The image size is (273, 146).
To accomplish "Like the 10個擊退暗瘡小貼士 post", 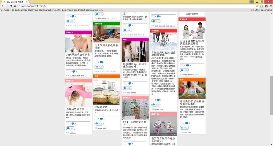I will coord(67,71).
